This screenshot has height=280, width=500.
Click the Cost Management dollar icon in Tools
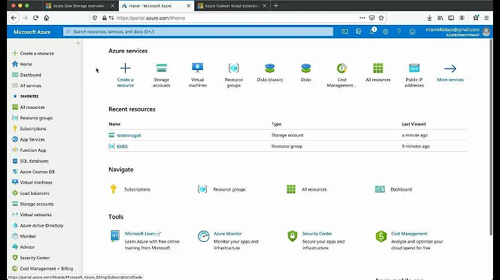click(381, 236)
